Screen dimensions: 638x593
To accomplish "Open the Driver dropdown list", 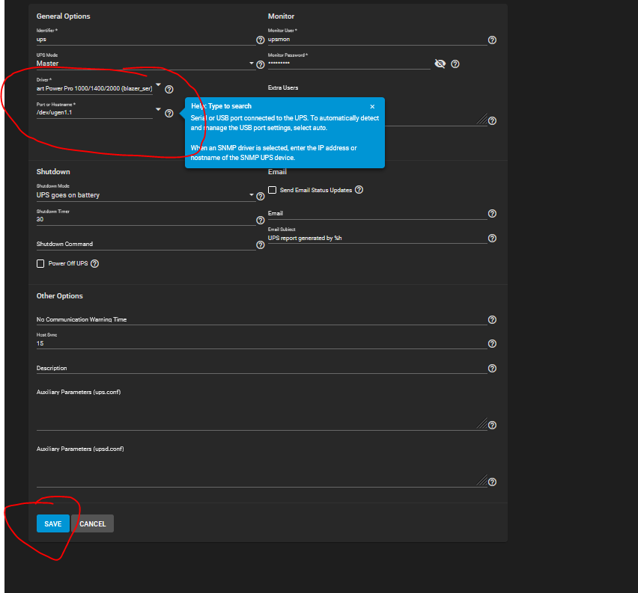I will click(x=158, y=85).
